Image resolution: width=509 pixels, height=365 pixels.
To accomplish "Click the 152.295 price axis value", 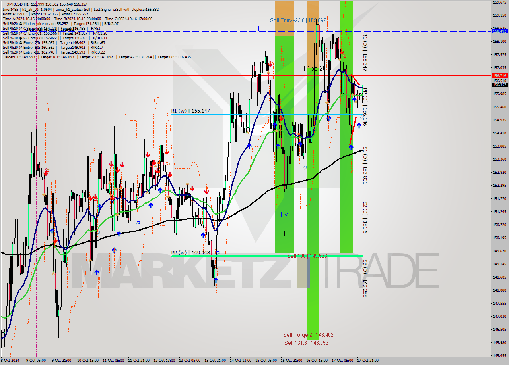I will (x=499, y=185).
